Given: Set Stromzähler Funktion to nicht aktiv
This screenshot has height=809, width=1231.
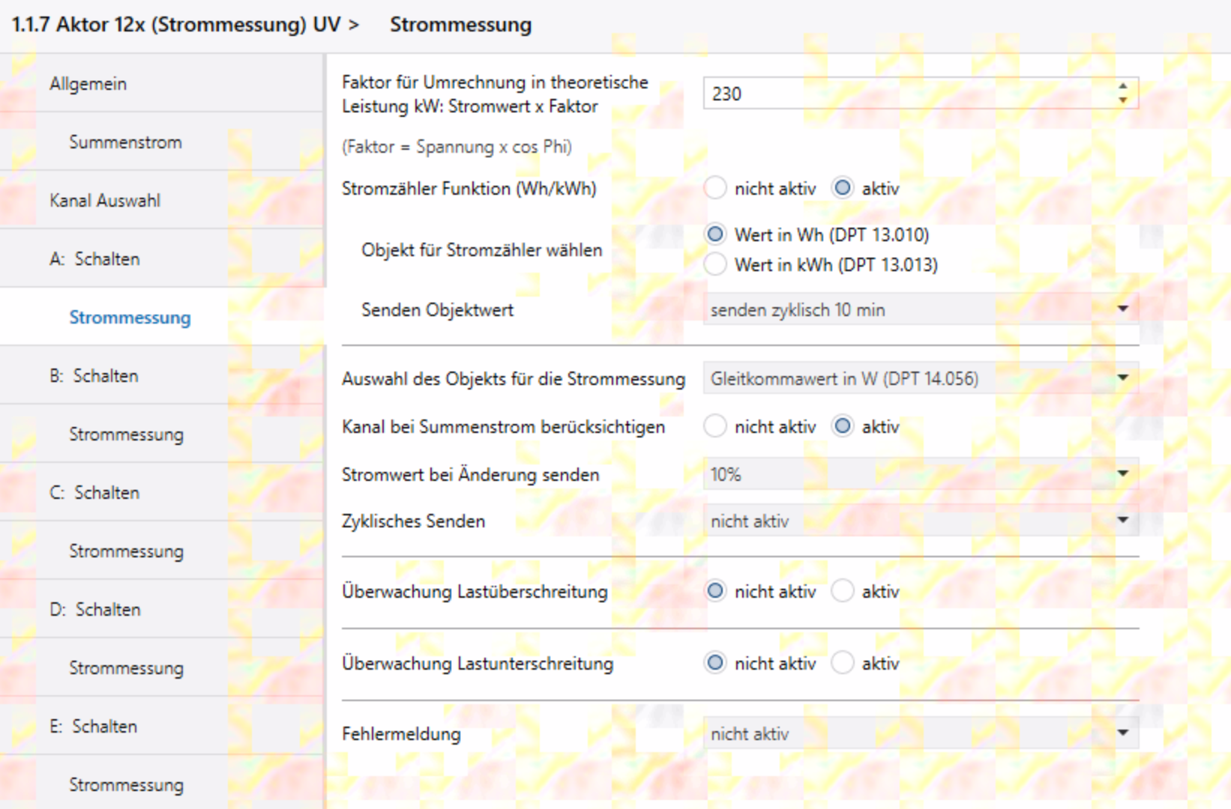Looking at the screenshot, I should tap(716, 188).
